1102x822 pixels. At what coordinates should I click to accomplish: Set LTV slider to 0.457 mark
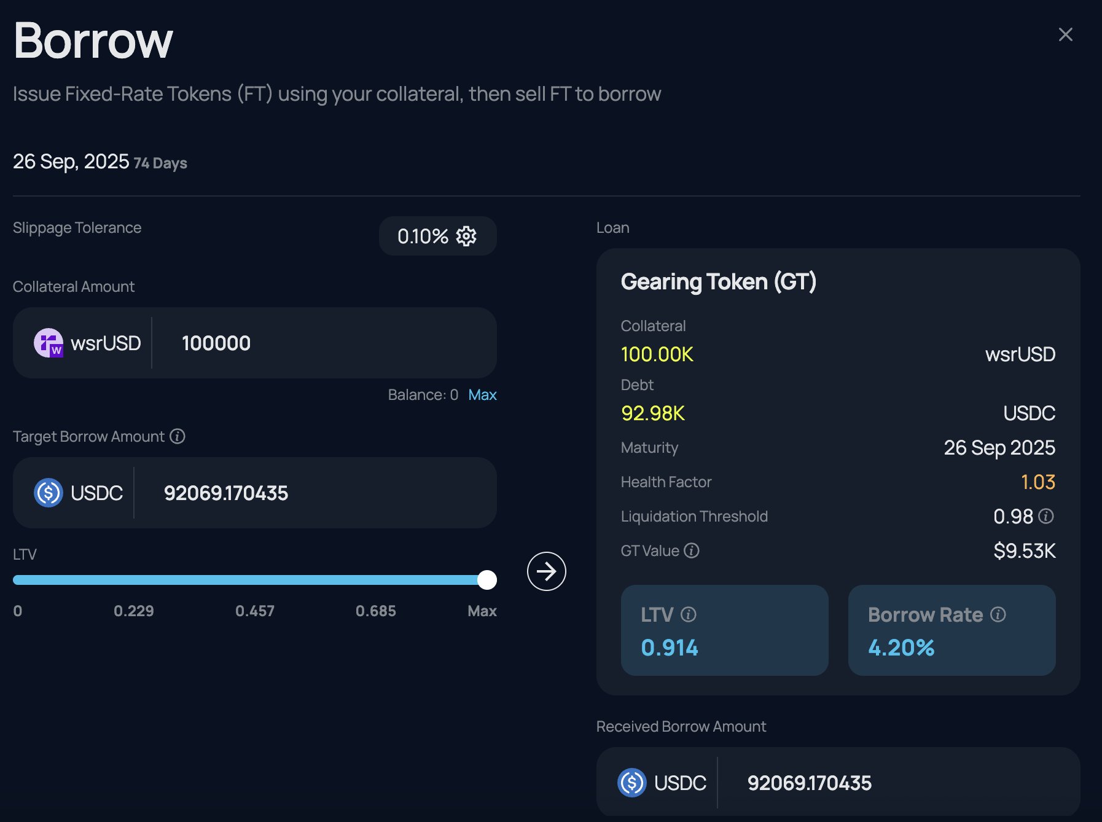(x=255, y=580)
